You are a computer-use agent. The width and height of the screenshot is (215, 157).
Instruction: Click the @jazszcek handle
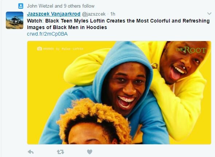point(94,14)
